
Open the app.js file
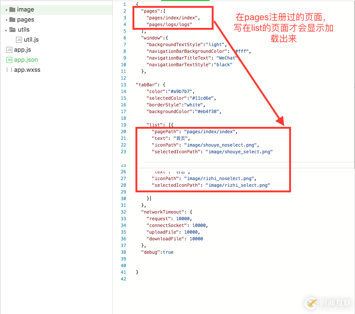[22, 50]
